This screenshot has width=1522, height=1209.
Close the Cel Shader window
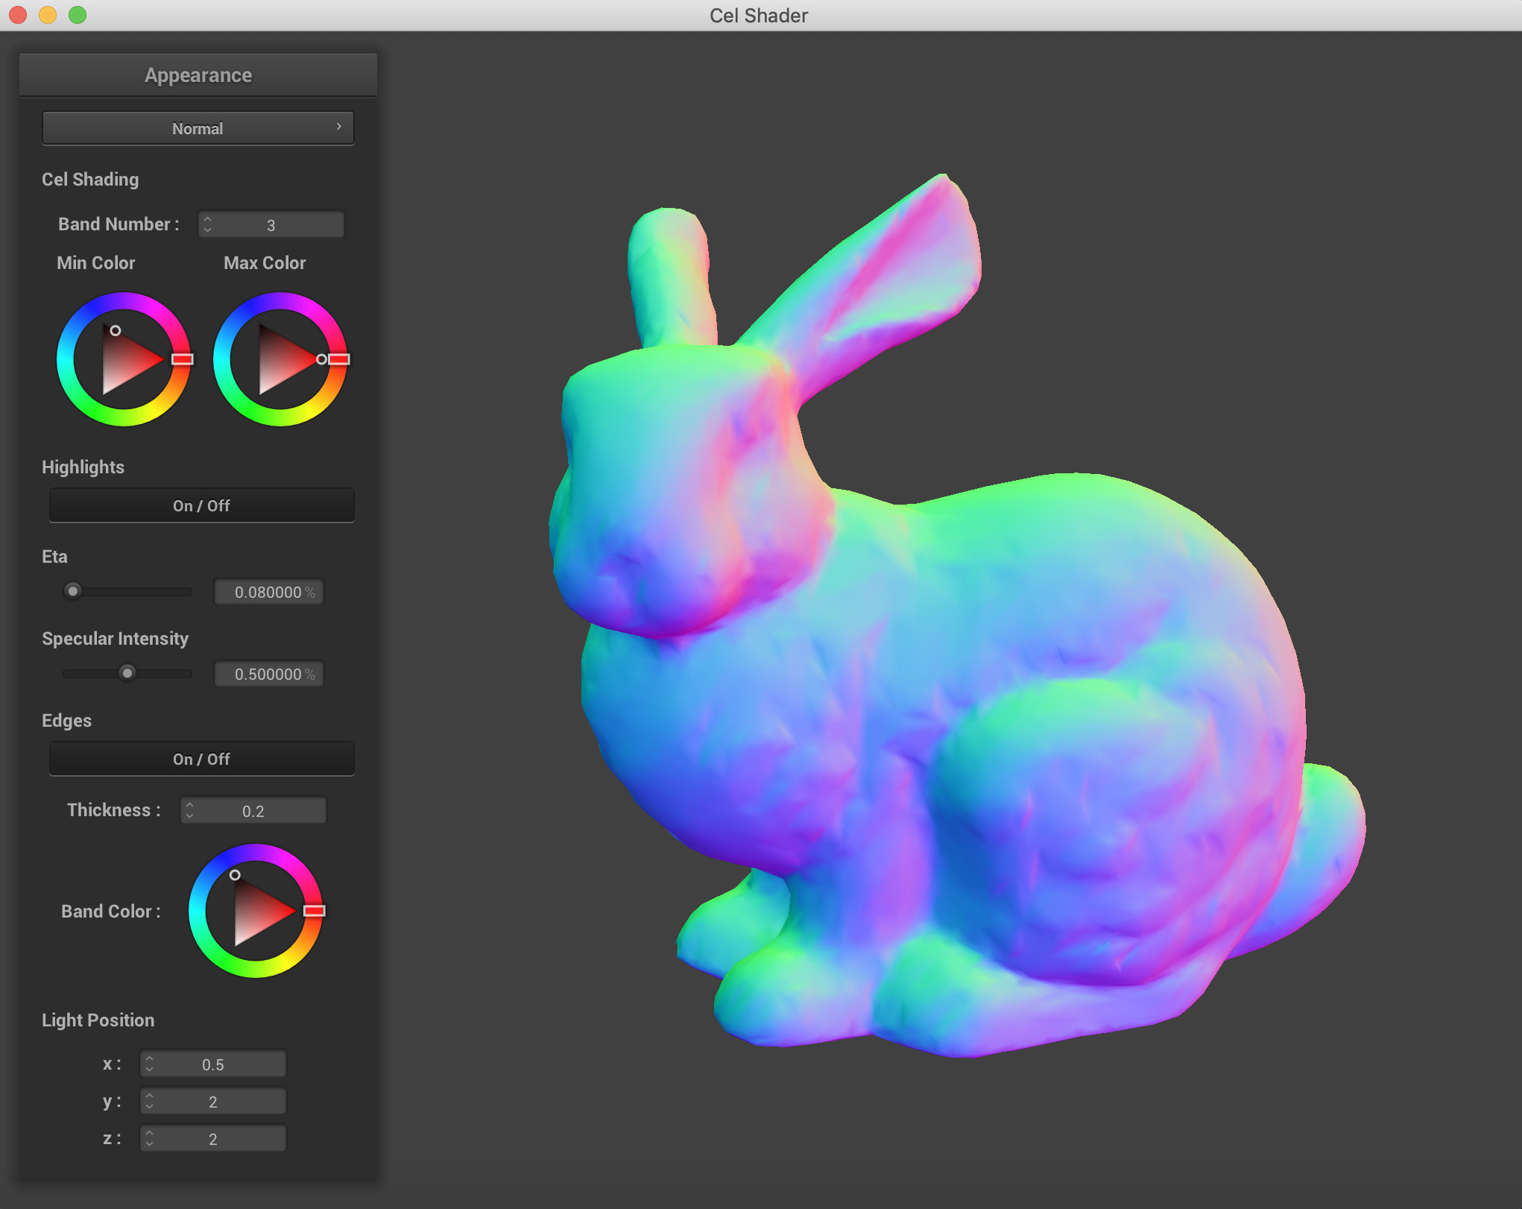(18, 15)
